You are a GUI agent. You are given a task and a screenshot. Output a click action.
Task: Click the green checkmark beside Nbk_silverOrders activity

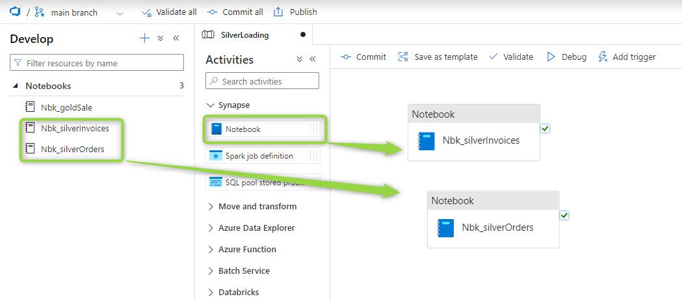564,215
